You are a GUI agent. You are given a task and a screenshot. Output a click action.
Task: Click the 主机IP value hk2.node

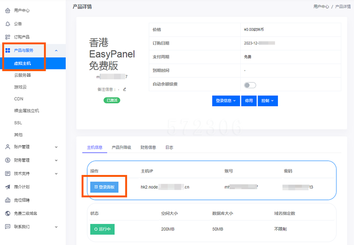pyautogui.click(x=165, y=187)
